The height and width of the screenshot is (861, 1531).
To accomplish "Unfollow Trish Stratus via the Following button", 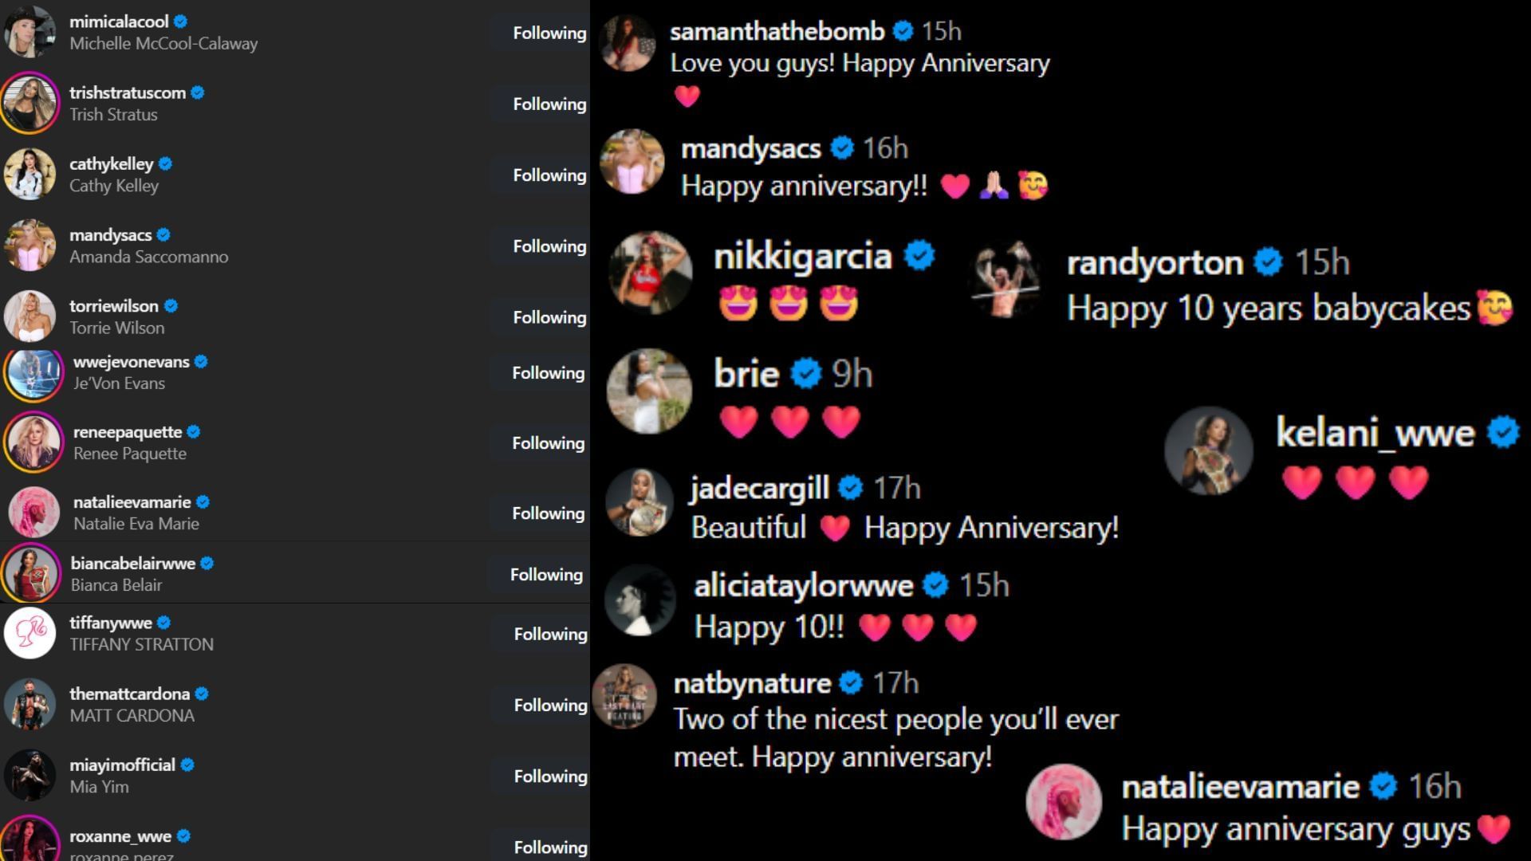I will pyautogui.click(x=550, y=104).
